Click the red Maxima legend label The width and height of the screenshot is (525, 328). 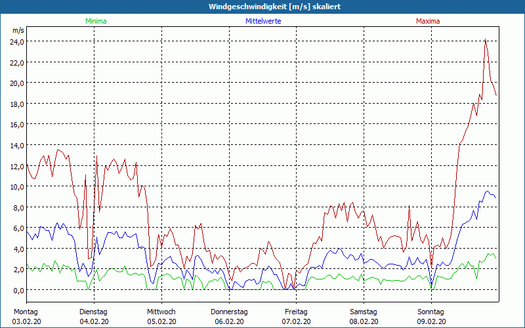[x=428, y=21]
